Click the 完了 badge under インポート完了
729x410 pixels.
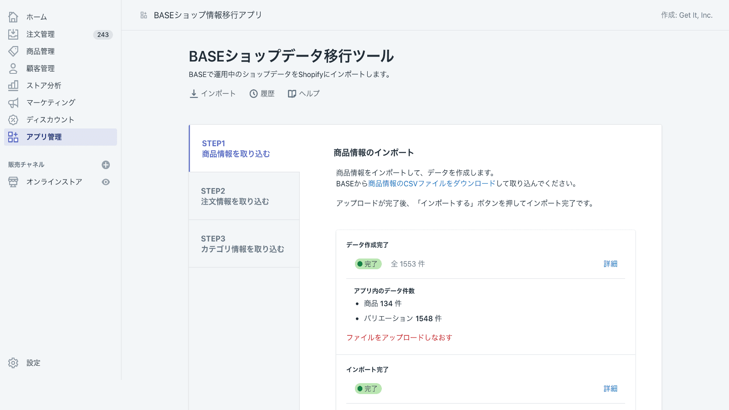[x=368, y=388]
